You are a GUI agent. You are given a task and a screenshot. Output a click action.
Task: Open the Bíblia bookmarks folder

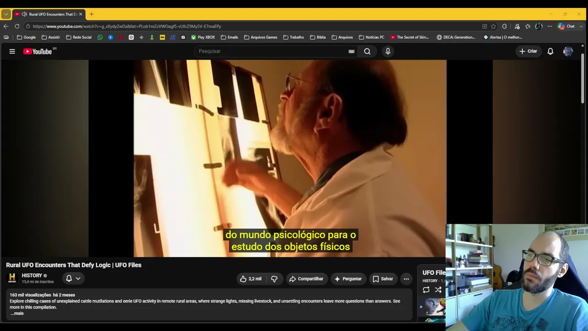318,37
